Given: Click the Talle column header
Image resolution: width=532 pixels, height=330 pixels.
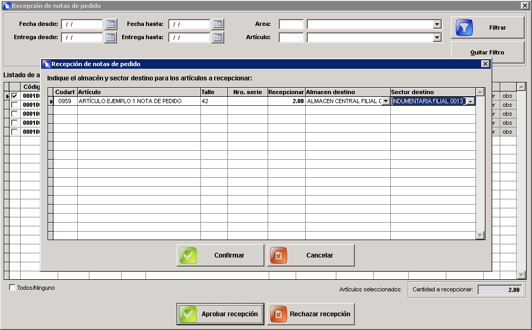Looking at the screenshot, I should tap(214, 92).
